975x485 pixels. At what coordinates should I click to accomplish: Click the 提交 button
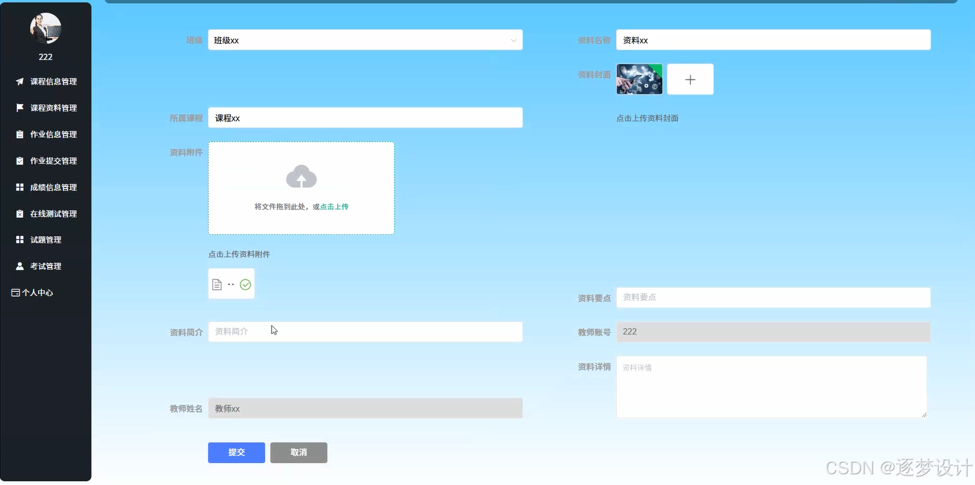[x=236, y=452]
